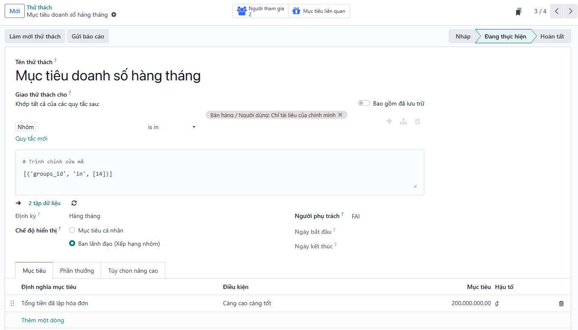Go to the previous record arrow
The width and height of the screenshot is (578, 330).
(x=557, y=11)
